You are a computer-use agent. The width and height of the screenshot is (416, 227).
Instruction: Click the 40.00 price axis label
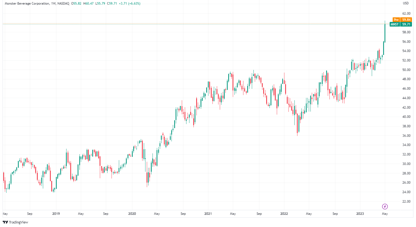(x=406, y=117)
